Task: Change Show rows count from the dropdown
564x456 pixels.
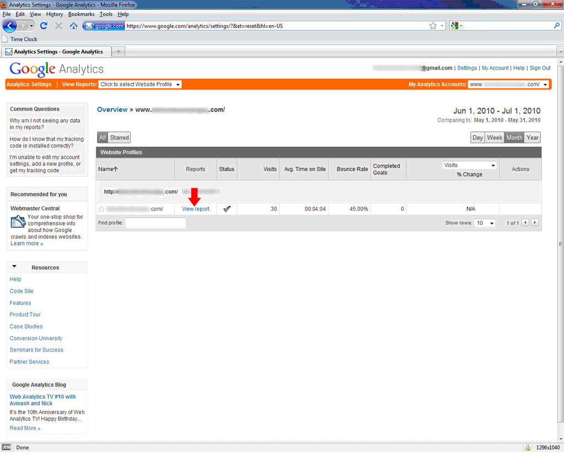Action: (x=485, y=223)
